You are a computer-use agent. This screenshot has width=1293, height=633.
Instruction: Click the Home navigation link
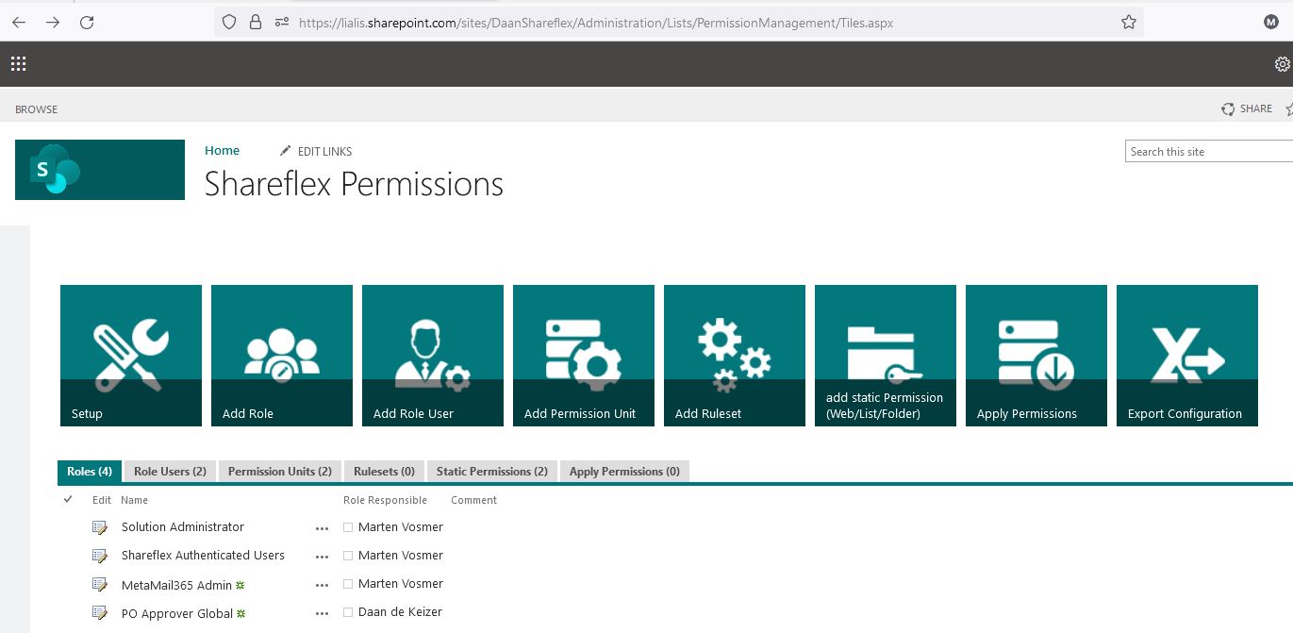pos(222,150)
